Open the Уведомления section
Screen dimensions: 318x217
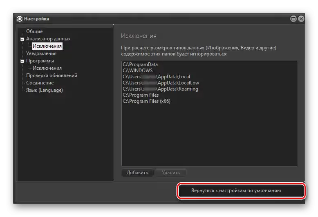coord(41,53)
